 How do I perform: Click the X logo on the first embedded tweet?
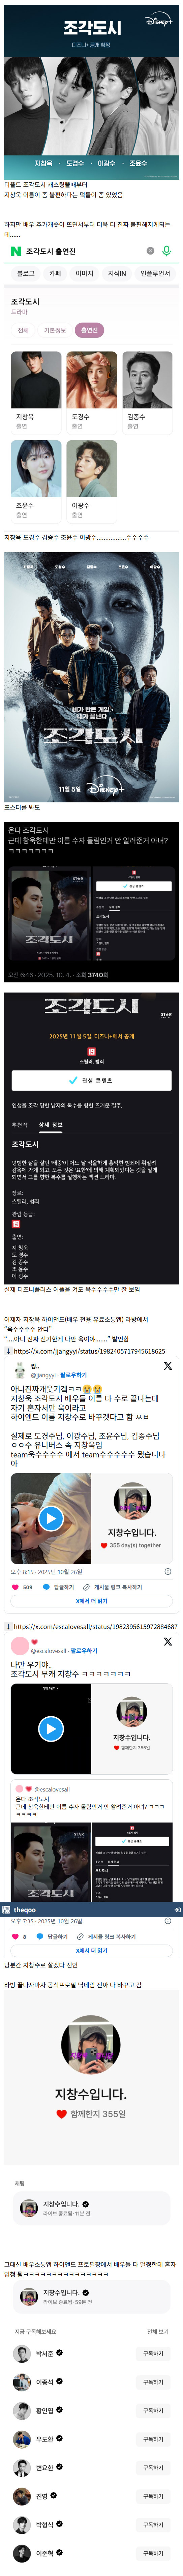click(x=167, y=1366)
